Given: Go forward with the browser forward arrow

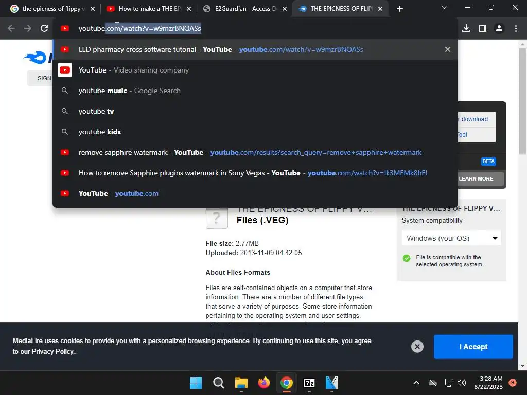Looking at the screenshot, I should (28, 29).
